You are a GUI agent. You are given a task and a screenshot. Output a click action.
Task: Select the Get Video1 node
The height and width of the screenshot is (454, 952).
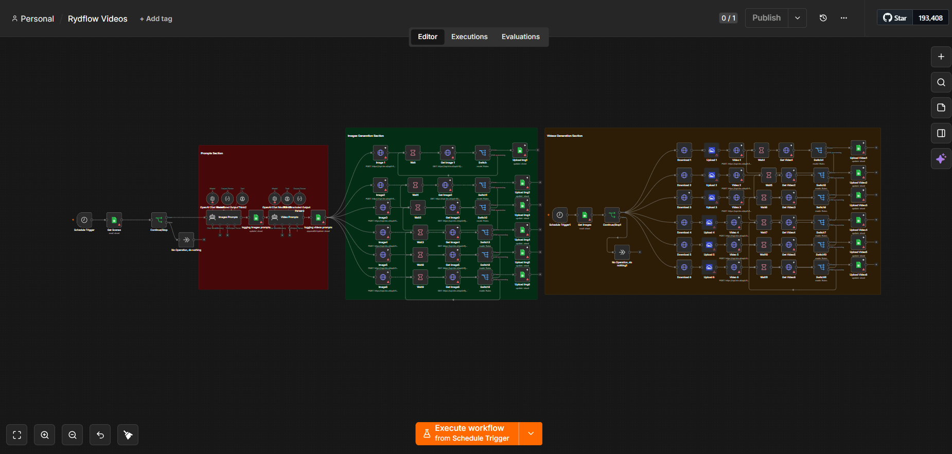coord(786,150)
